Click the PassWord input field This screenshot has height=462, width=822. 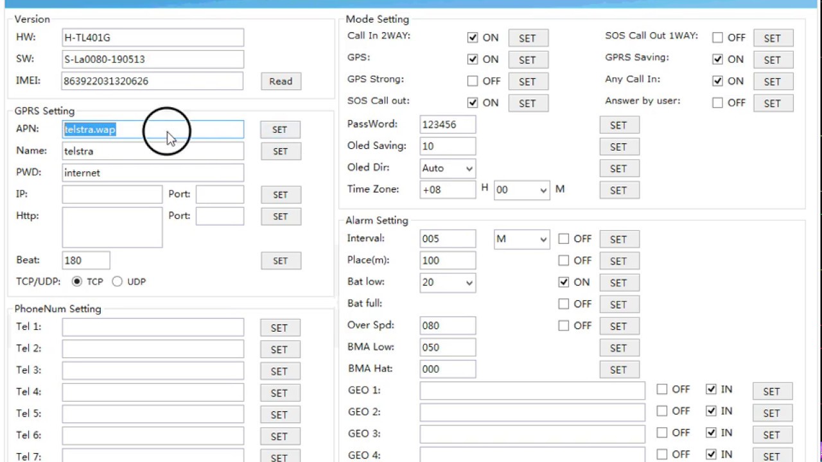pos(448,125)
